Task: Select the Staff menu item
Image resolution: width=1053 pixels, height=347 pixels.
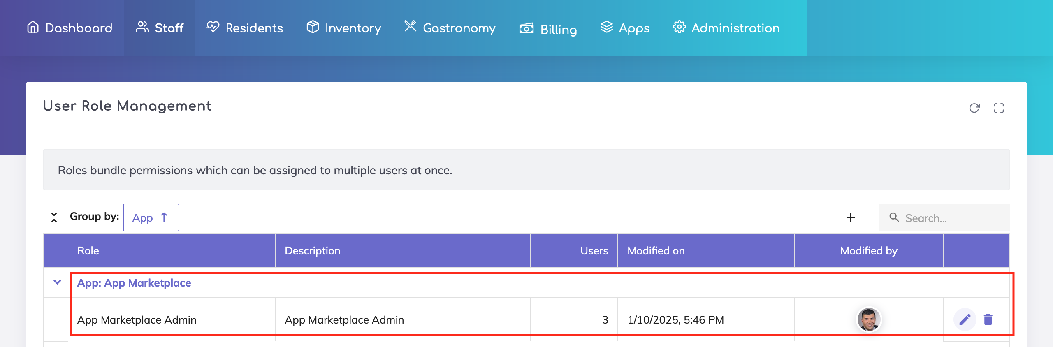Action: (160, 28)
